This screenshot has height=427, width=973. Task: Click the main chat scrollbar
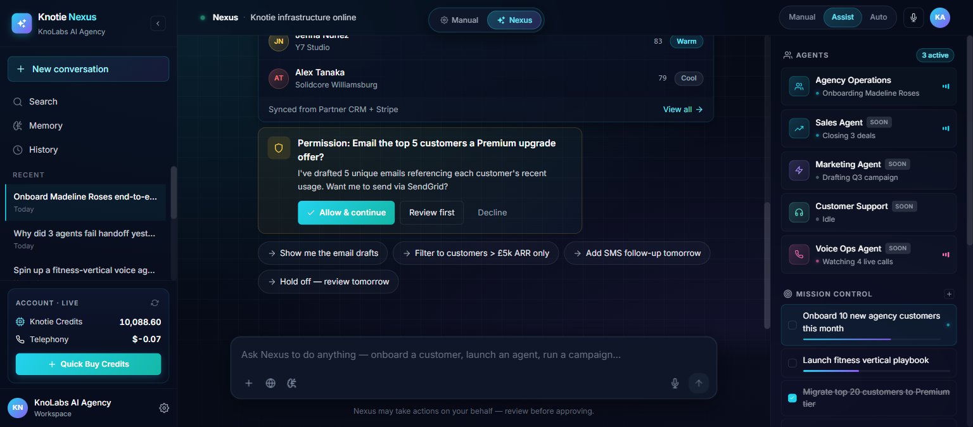[767, 265]
